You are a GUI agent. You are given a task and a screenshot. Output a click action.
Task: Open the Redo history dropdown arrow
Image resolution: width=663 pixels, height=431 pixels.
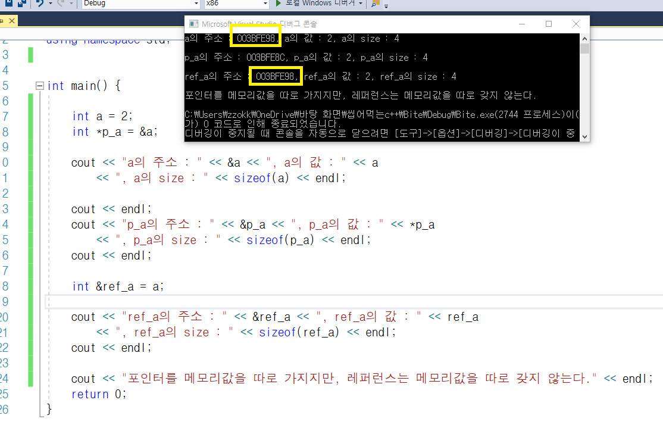pyautogui.click(x=71, y=4)
